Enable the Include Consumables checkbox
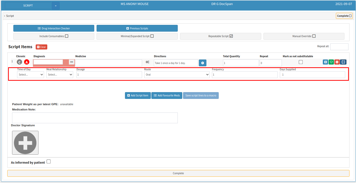 [x=67, y=36]
